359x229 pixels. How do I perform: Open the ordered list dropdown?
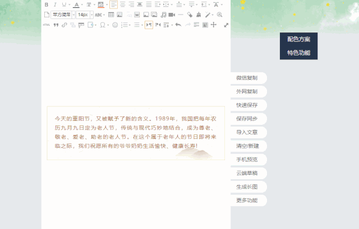pyautogui.click(x=126, y=25)
